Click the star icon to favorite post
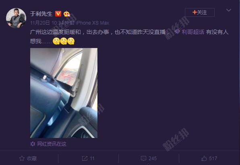This screenshot has width=240, height=165. click(x=22, y=158)
